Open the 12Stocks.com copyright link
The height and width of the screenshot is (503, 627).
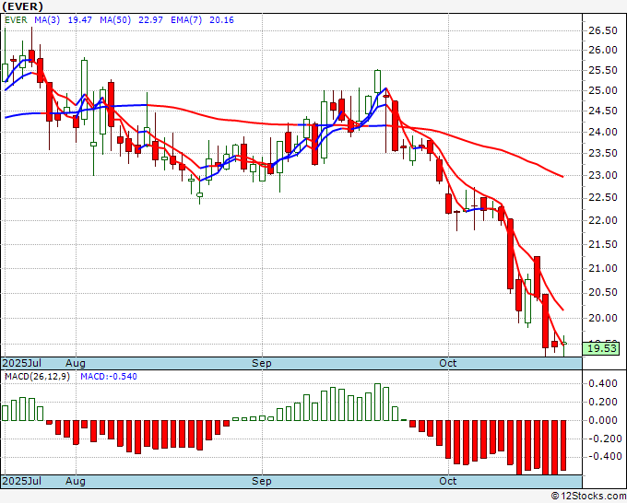tap(588, 497)
